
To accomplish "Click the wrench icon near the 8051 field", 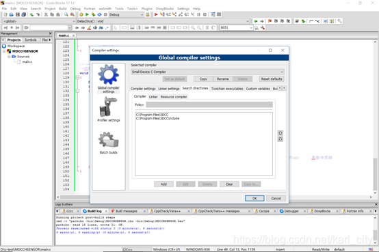I will (263, 28).
